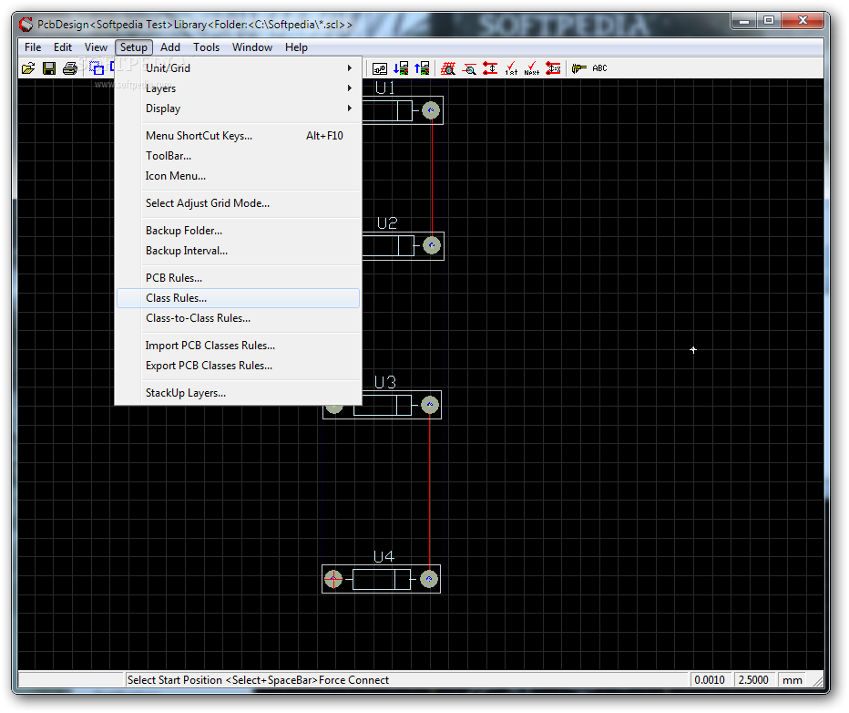Screen dimensions: 849x713
Task: Close the PcbDesign window
Action: pos(803,21)
